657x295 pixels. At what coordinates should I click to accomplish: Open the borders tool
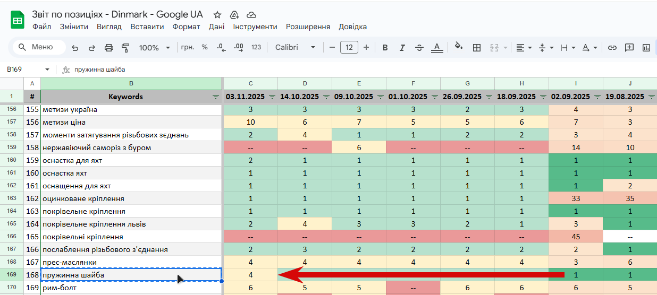pos(477,48)
